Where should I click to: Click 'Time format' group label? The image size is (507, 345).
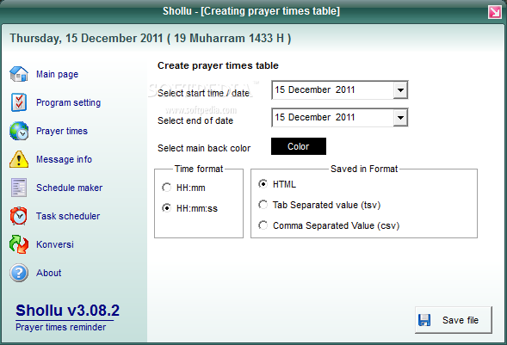(199, 169)
